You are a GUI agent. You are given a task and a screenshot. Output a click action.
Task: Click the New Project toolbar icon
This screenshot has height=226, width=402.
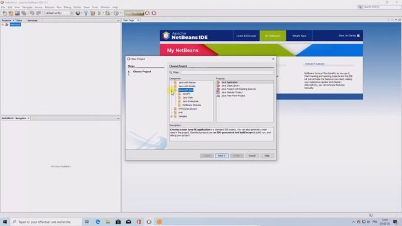tap(11, 13)
